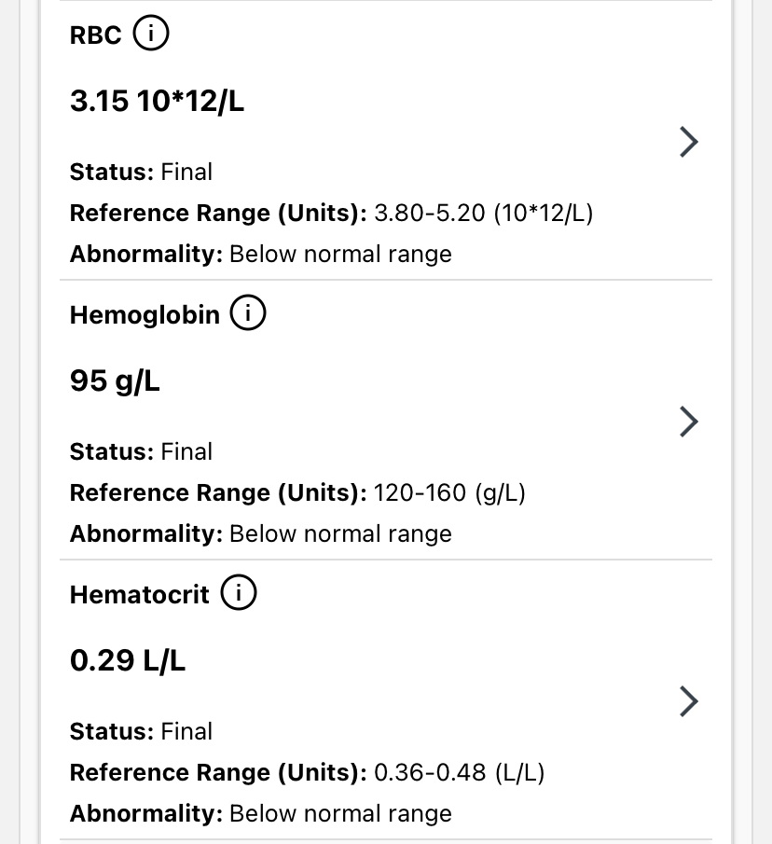Select the 95 g/L Hemoglobin result
Image resolution: width=772 pixels, height=844 pixels.
click(115, 380)
